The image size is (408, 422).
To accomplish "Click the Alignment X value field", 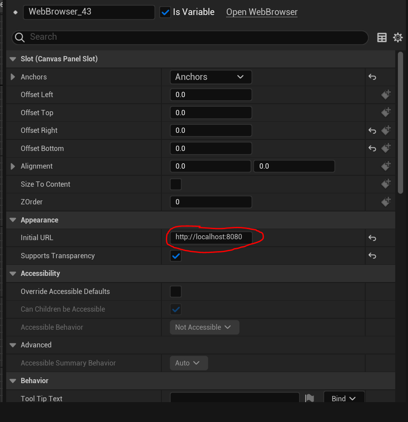I will pos(210,166).
